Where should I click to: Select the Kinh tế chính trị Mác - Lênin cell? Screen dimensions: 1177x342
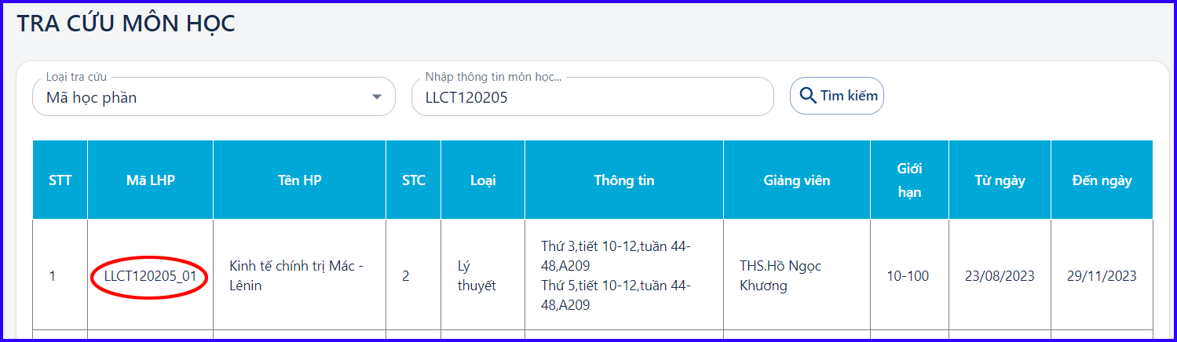pos(300,275)
